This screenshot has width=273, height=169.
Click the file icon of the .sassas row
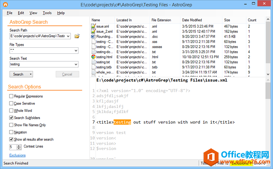93,47
